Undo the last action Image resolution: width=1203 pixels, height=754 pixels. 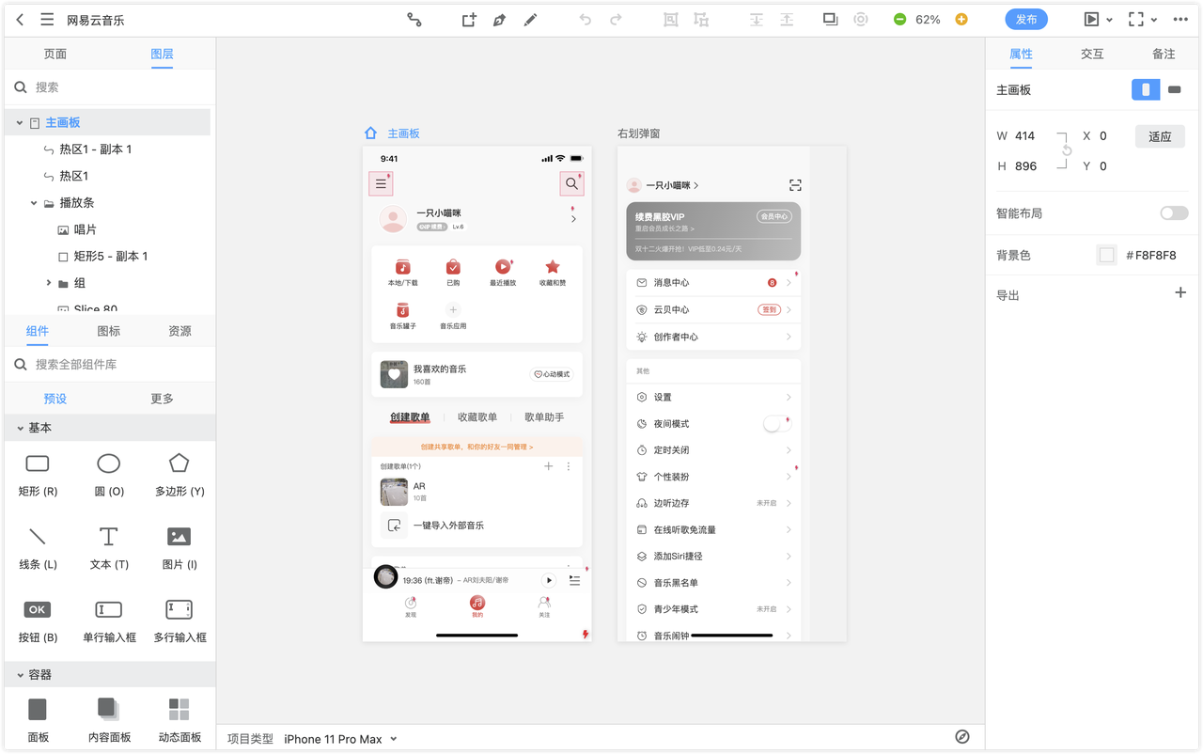pyautogui.click(x=586, y=20)
